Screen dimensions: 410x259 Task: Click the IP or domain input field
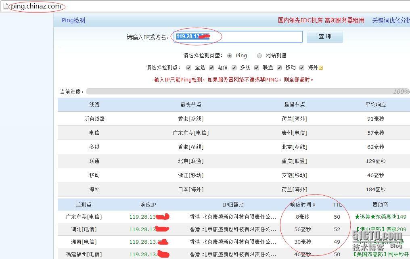(x=238, y=37)
